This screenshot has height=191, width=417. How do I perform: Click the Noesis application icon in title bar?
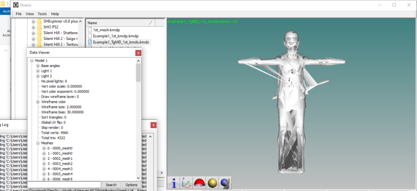coord(16,5)
